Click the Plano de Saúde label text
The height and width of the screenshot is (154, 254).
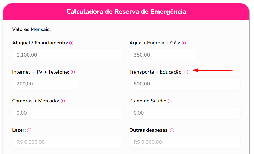point(148,101)
